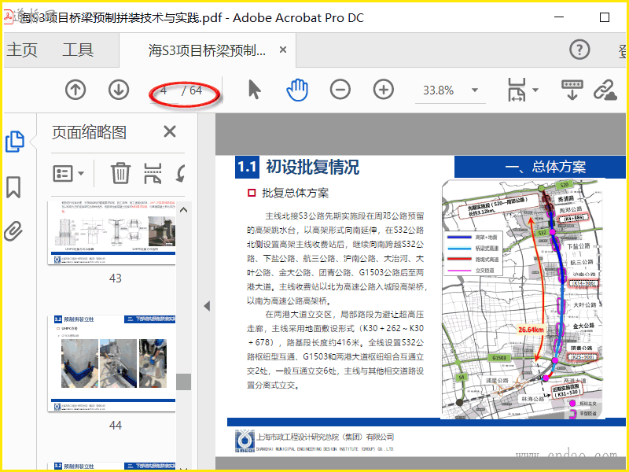Open the help question mark icon

tap(579, 50)
